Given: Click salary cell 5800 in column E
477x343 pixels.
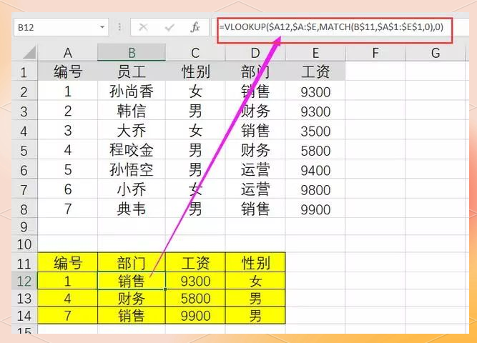Looking at the screenshot, I should 315,150.
